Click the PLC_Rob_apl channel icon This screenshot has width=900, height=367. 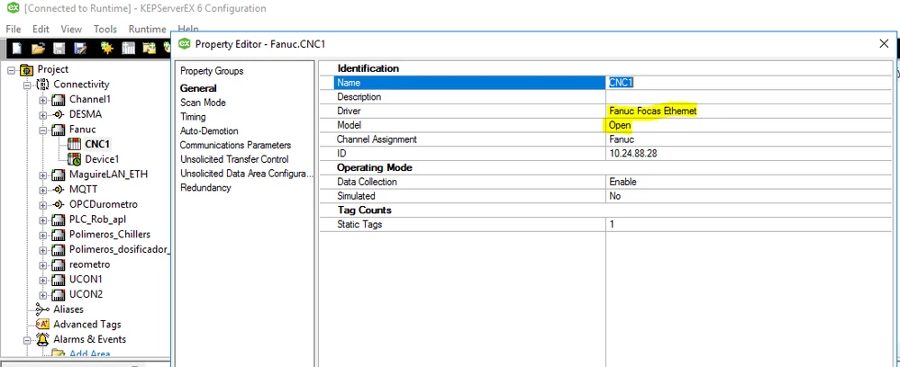point(59,219)
